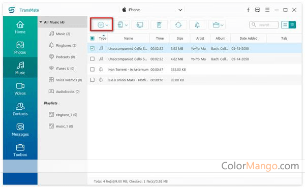Click the 00:00:47 duration cell
Viewport: 305px width, 188px height.
click(157, 70)
